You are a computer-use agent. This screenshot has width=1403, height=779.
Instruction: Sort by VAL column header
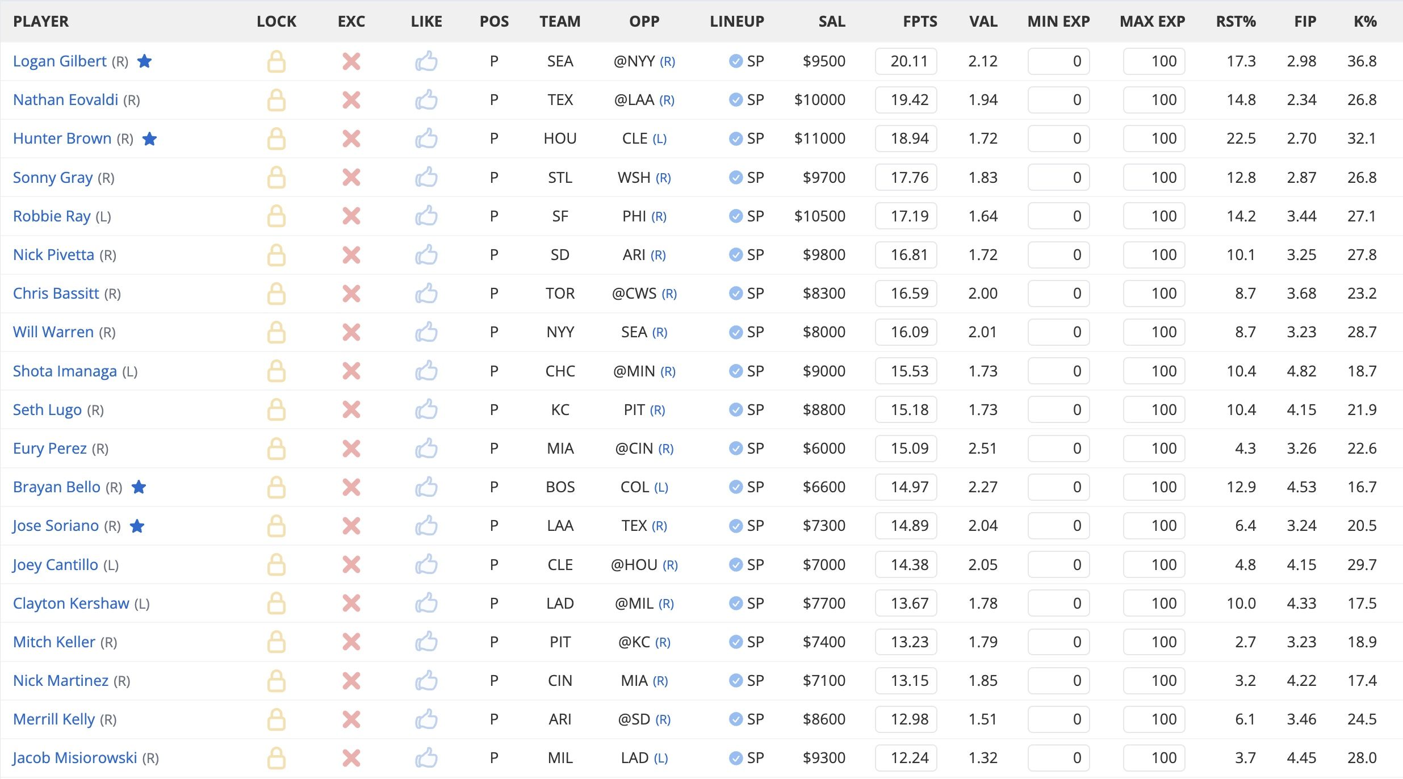[x=983, y=22]
